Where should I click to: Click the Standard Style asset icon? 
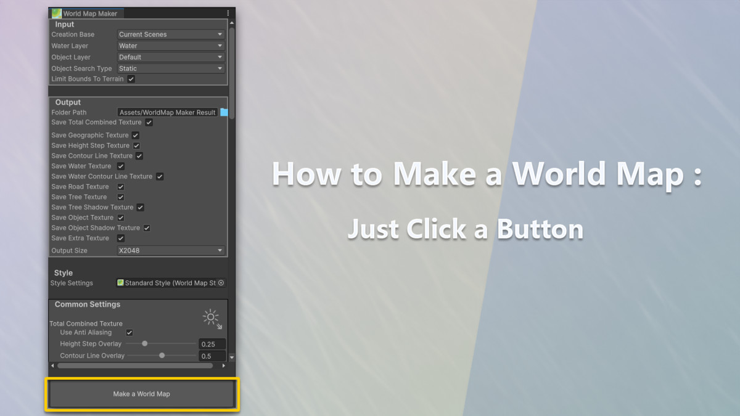(x=120, y=283)
